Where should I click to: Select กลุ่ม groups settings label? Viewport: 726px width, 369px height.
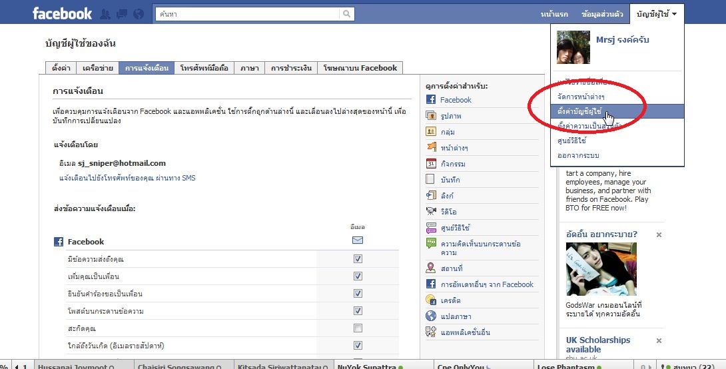(448, 132)
